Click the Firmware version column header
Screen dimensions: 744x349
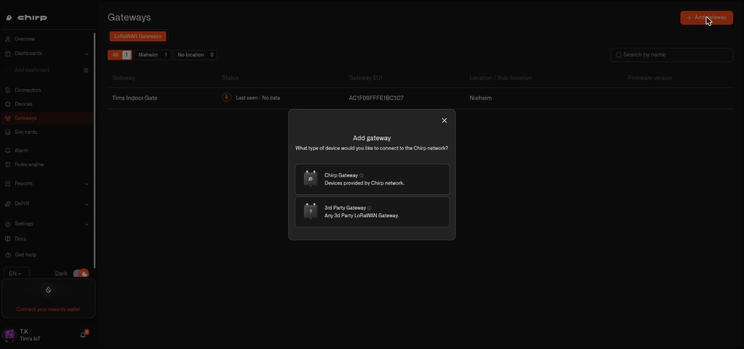click(650, 78)
